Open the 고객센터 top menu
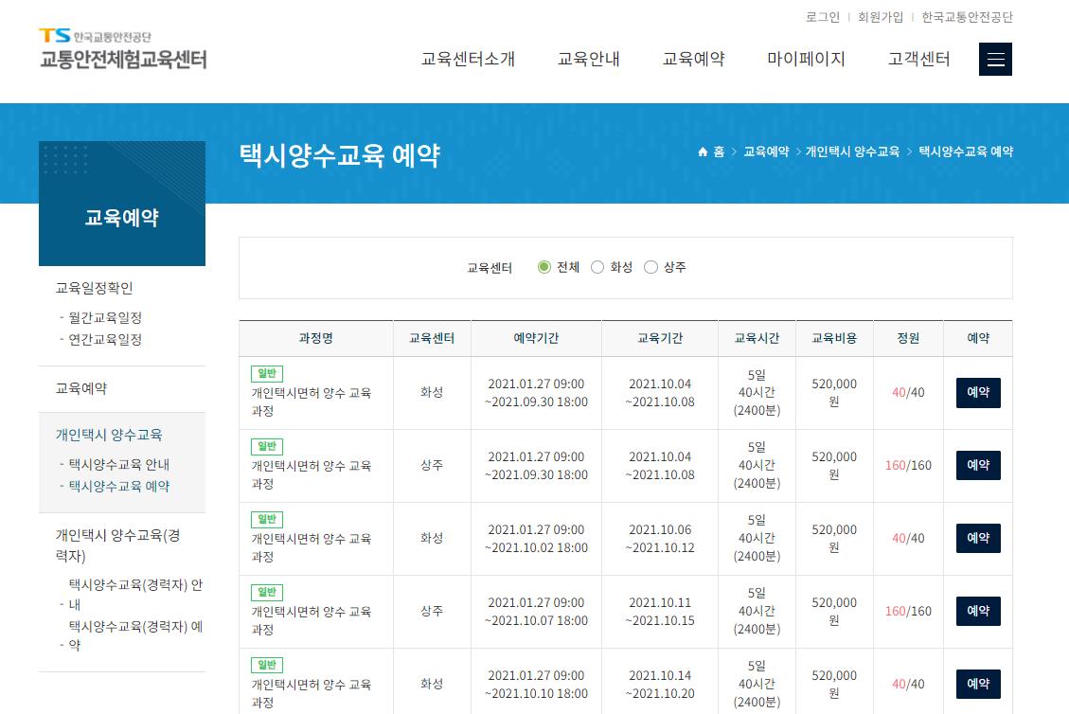The image size is (1069, 714). tap(918, 60)
